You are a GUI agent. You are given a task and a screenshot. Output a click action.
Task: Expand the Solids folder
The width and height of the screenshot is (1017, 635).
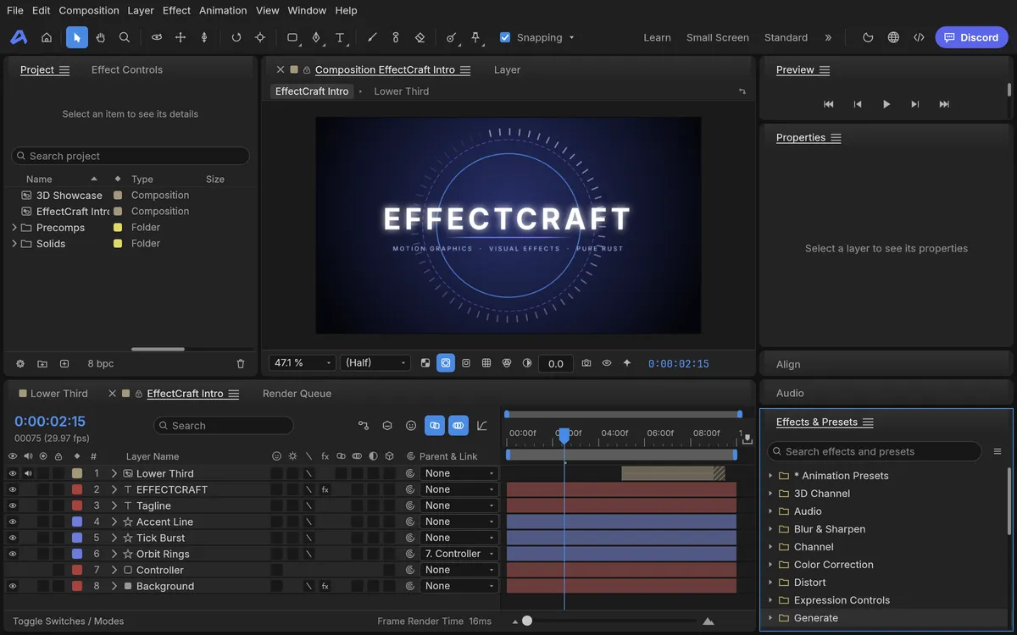(x=14, y=244)
